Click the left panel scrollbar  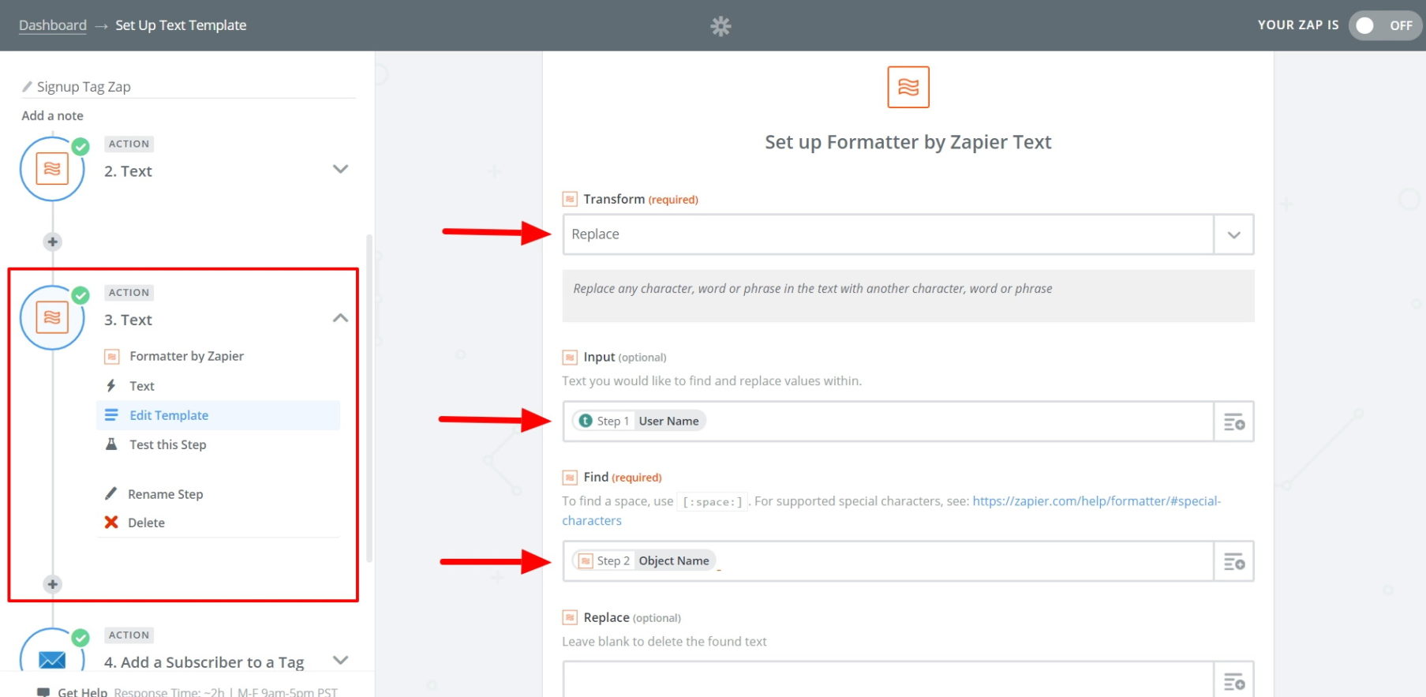click(x=369, y=399)
